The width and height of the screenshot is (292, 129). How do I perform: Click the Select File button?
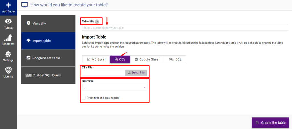tap(136, 73)
